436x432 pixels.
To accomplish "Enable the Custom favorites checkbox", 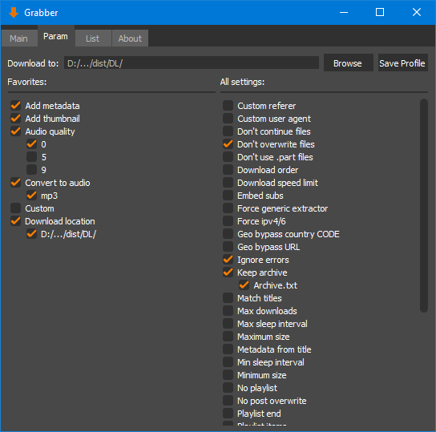I will 15,208.
